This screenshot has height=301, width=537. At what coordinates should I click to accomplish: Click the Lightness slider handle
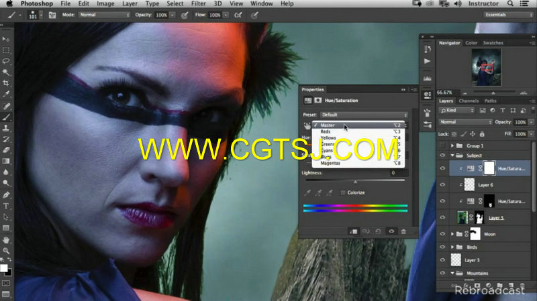pos(356,182)
